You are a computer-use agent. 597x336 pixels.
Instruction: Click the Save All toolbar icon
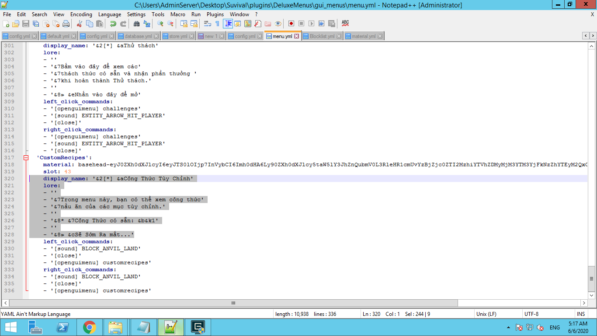(x=36, y=24)
